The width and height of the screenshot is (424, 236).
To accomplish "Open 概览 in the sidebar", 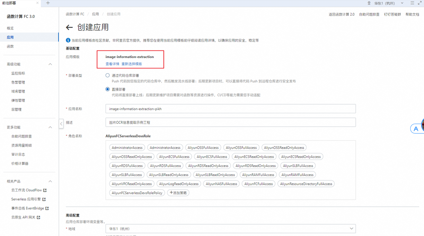I will pyautogui.click(x=10, y=28).
